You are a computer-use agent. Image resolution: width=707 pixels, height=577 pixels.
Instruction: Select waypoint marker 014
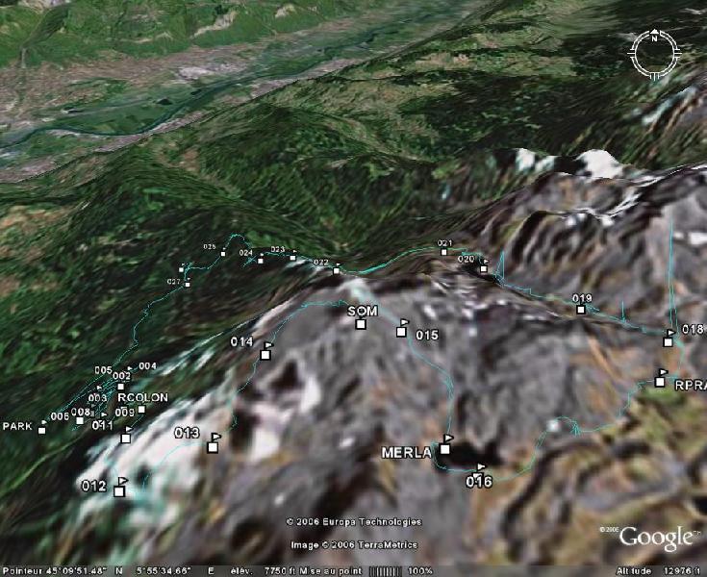[265, 355]
